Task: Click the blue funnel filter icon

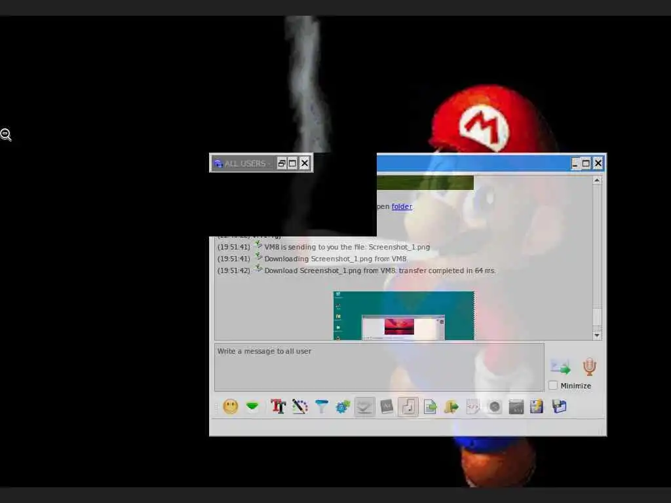Action: (321, 406)
